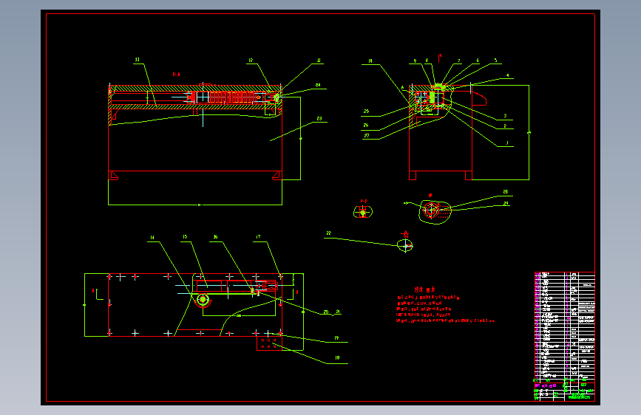Select part callout number 7
Image resolution: width=641 pixels, height=415 pixels.
coord(459,61)
